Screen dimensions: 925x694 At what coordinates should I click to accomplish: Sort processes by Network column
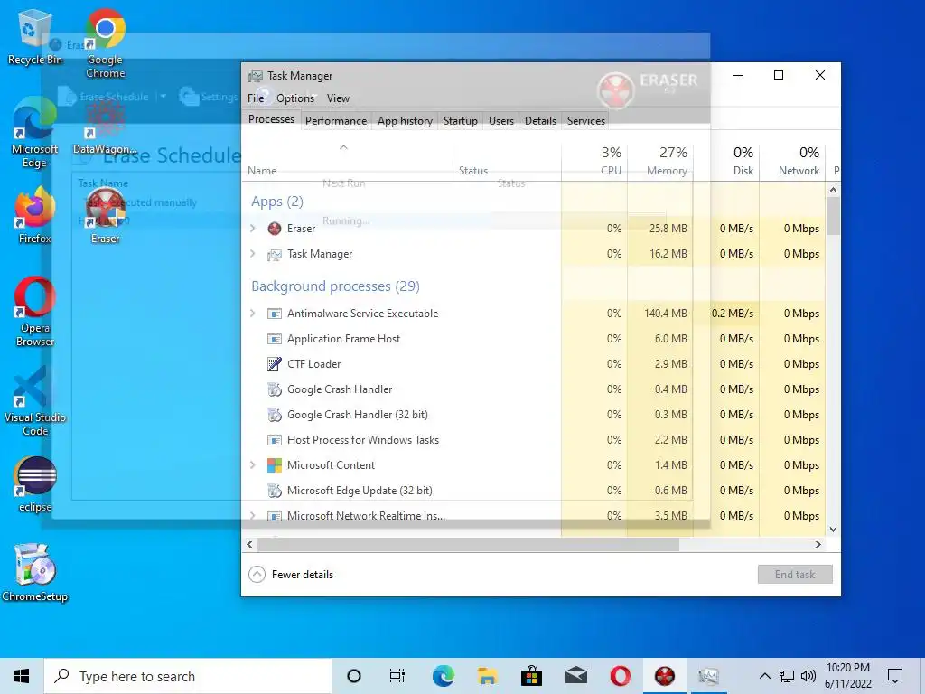point(792,161)
